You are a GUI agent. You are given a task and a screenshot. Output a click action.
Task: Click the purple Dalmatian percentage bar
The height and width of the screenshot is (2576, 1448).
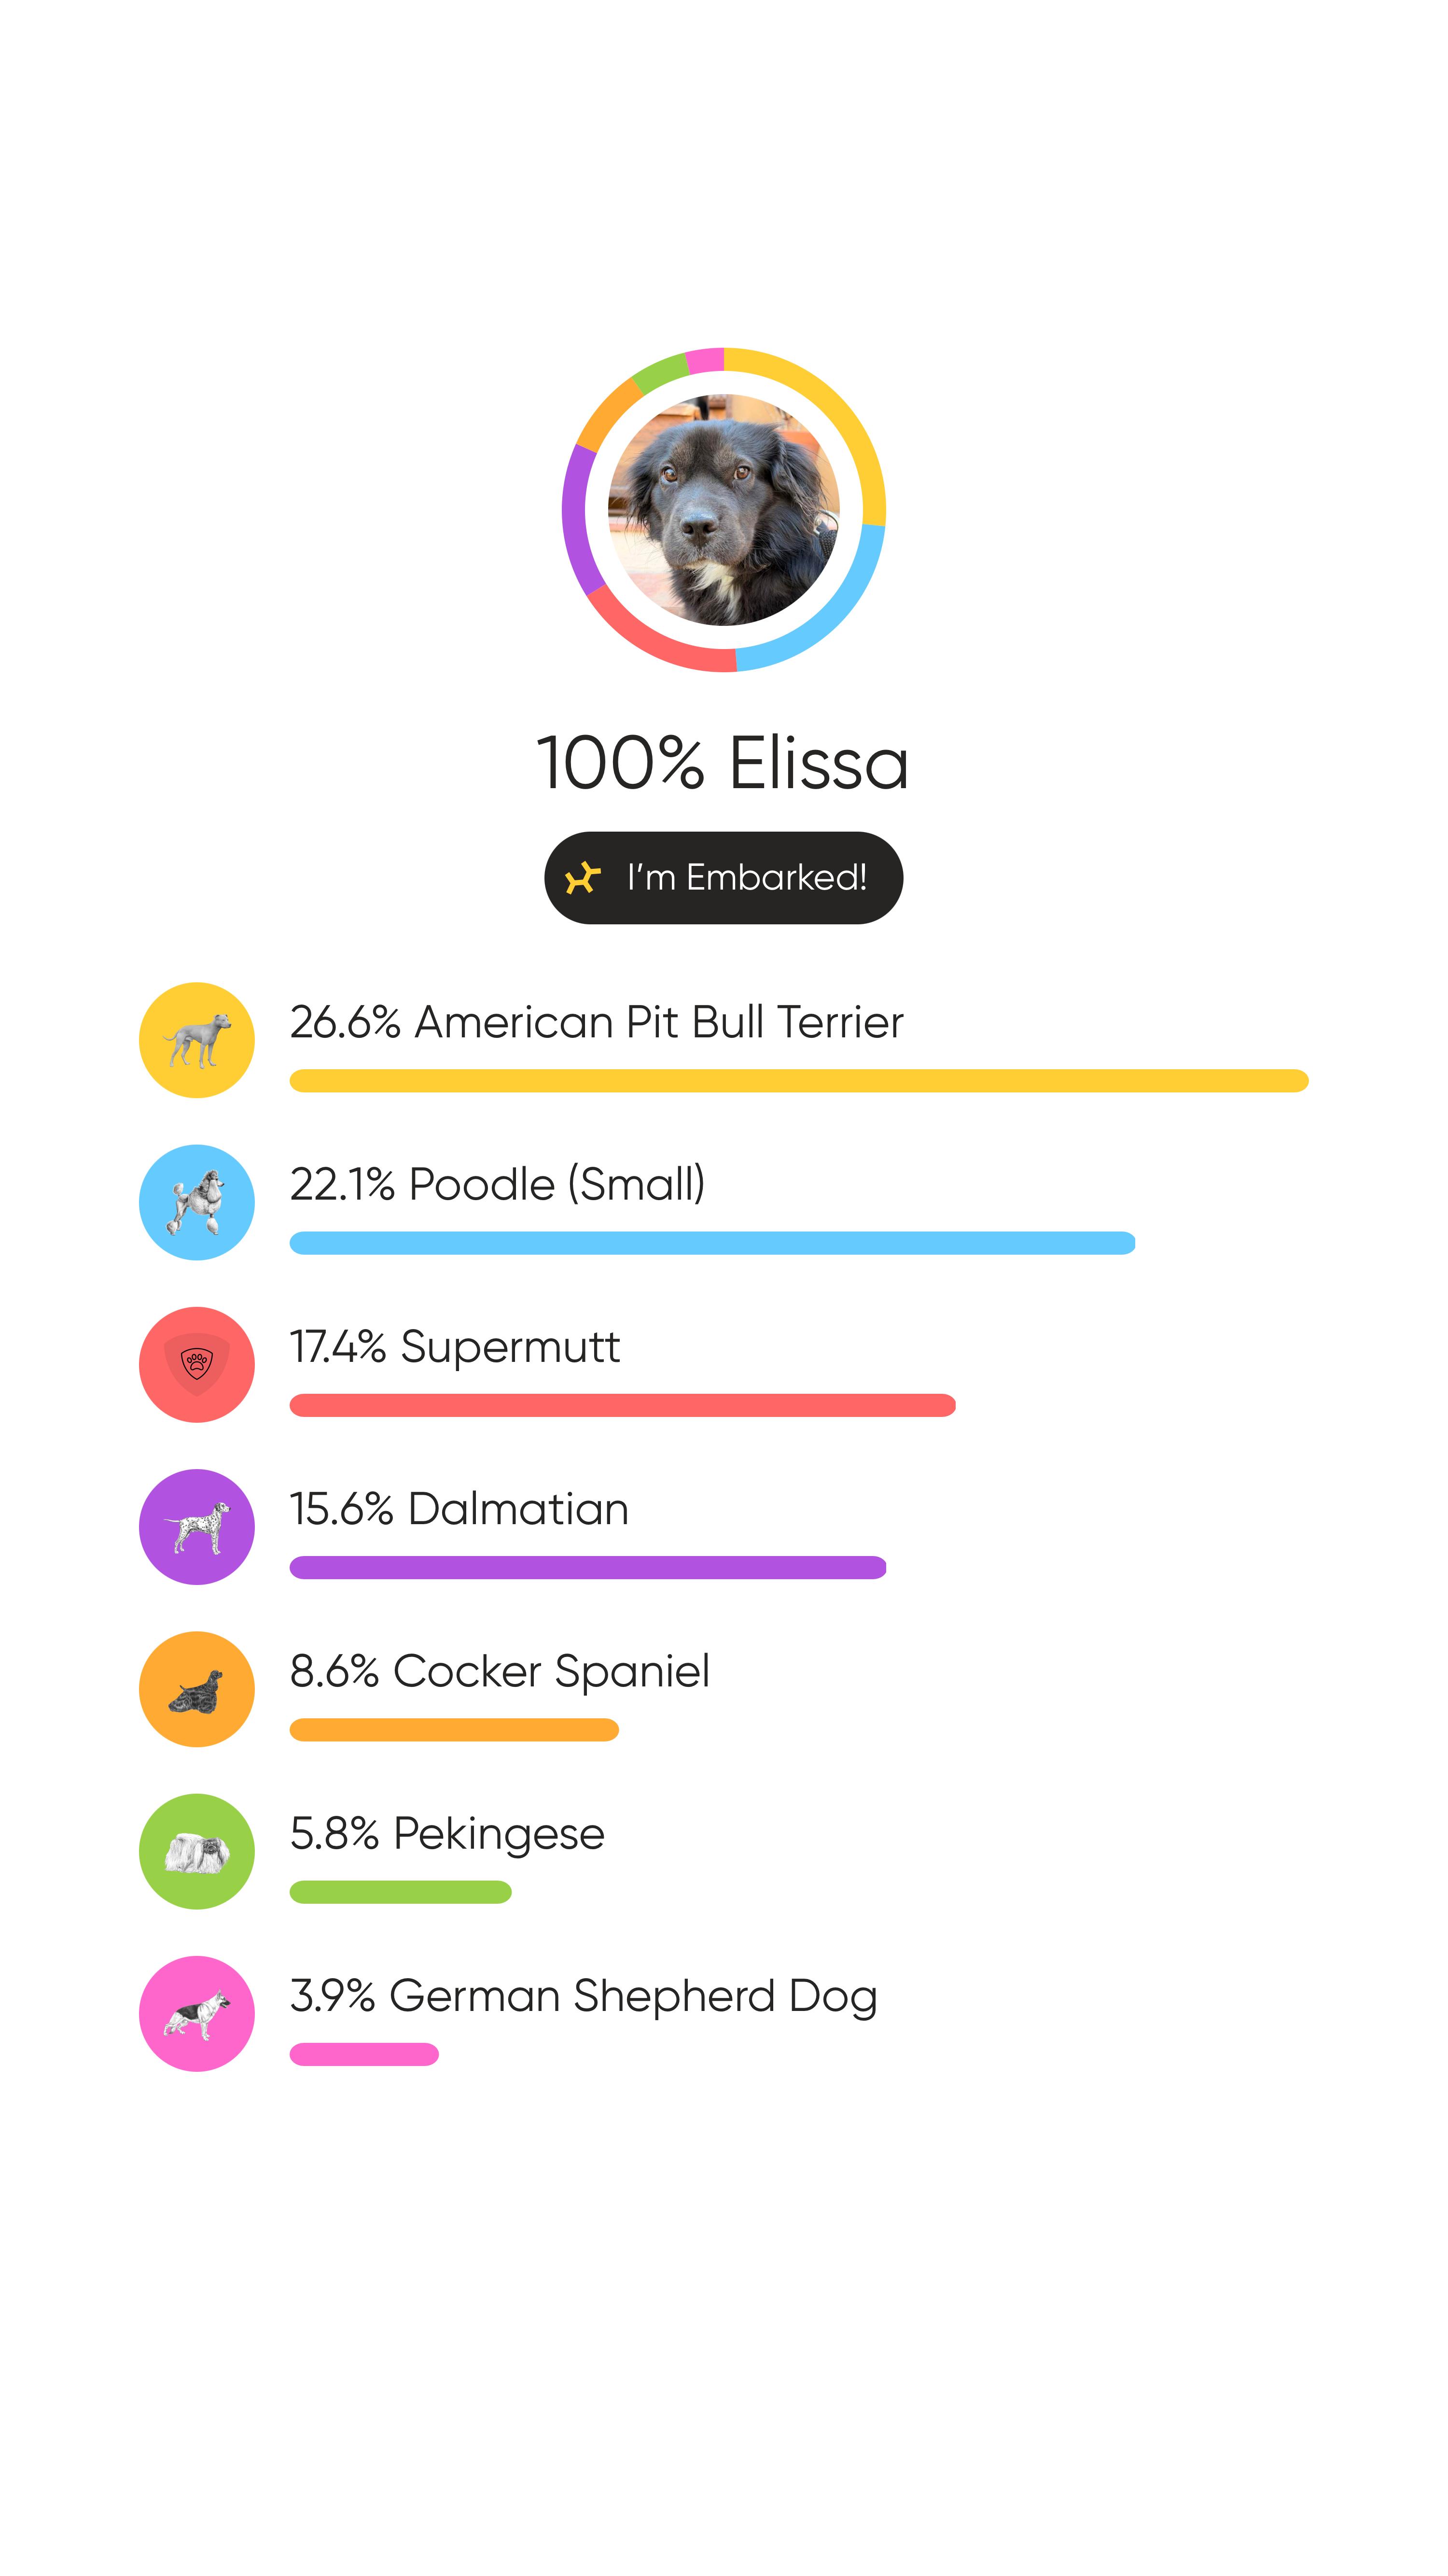pos(587,1567)
